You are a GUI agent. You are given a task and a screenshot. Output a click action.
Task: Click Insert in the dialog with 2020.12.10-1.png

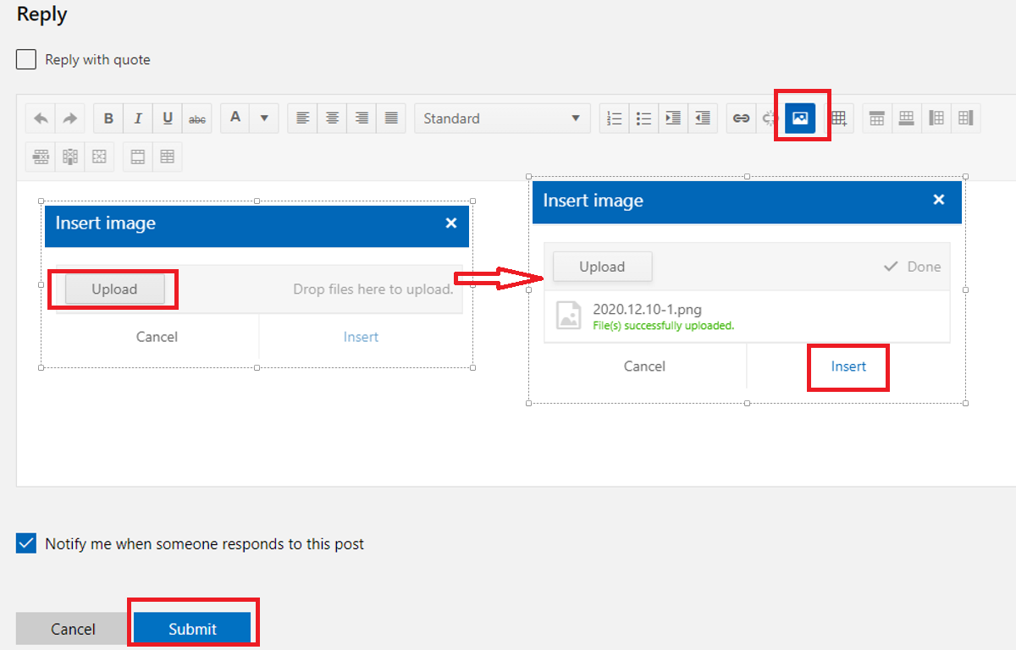click(x=848, y=366)
